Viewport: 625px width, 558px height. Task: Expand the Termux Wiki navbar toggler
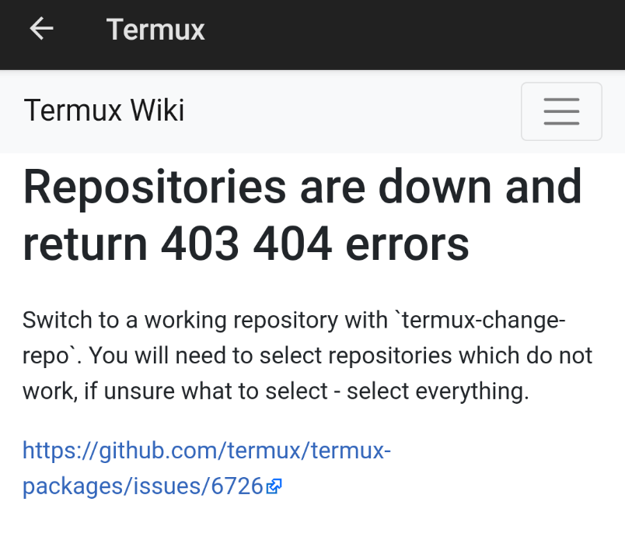561,111
